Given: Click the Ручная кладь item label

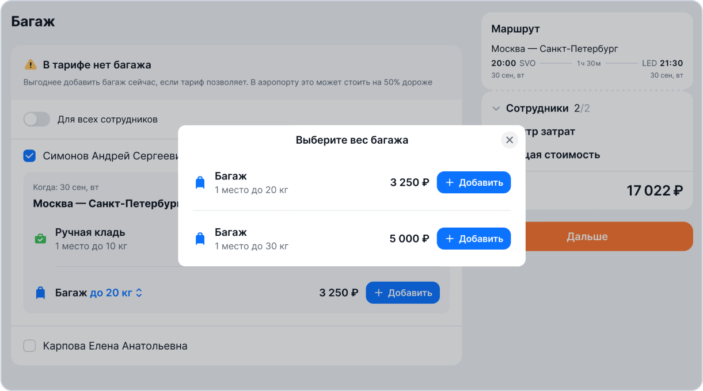Looking at the screenshot, I should tap(90, 232).
